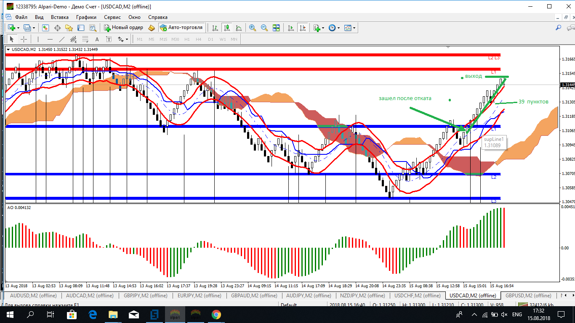The image size is (575, 323).
Task: Select the Horizontal Line drawing tool
Action: (x=50, y=39)
